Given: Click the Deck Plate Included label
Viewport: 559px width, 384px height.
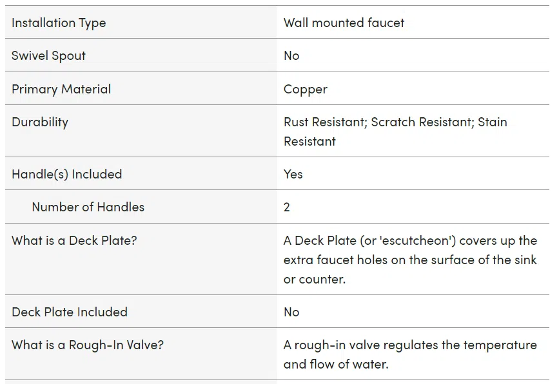Looking at the screenshot, I should click(x=70, y=312).
